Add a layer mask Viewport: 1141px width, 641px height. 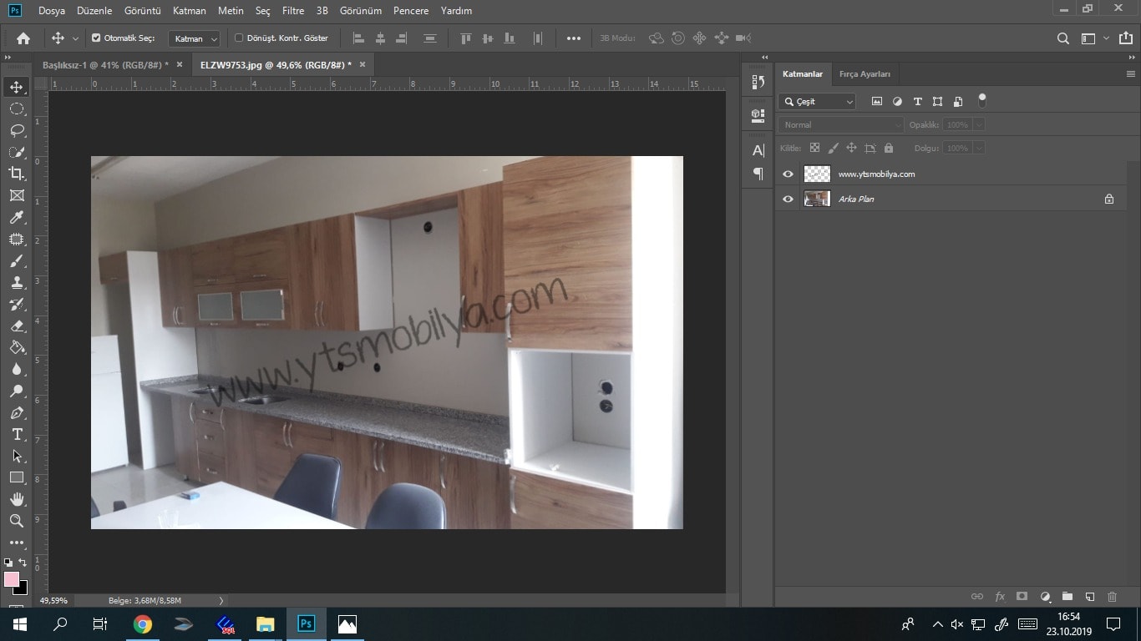[1022, 597]
